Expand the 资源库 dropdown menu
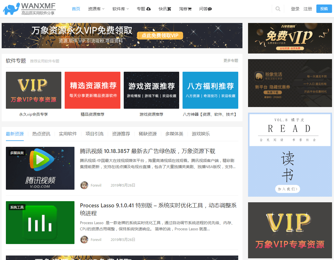The height and width of the screenshot is (260, 334). [96, 9]
